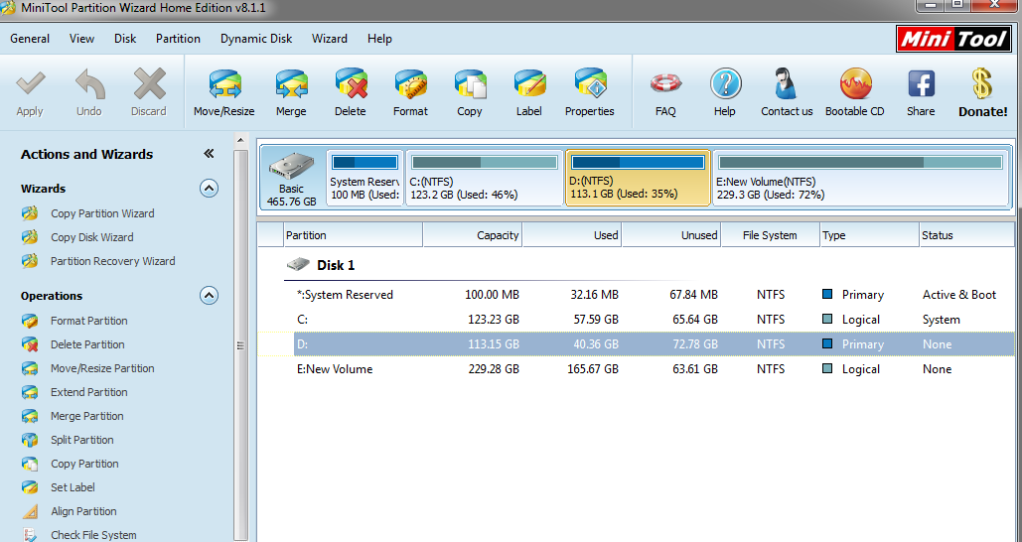Screen dimensions: 1022x542
Task: Sort by Partition column header
Action: coord(354,235)
